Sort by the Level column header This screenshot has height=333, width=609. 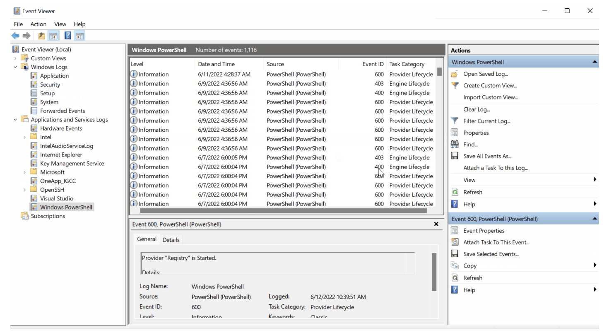(x=162, y=64)
